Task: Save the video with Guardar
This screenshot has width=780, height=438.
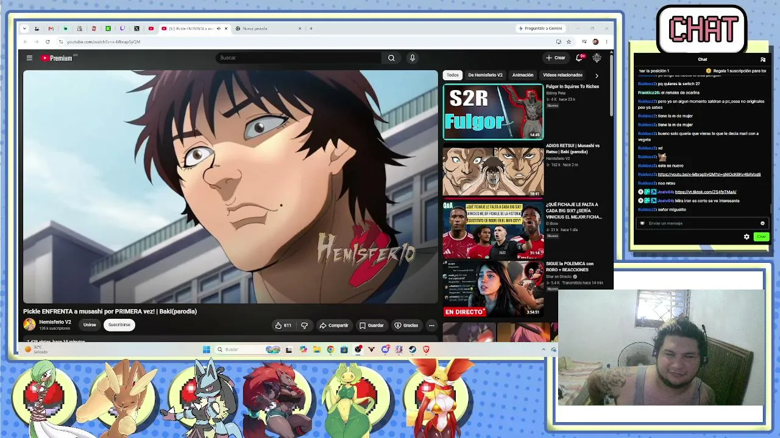Action: 372,325
